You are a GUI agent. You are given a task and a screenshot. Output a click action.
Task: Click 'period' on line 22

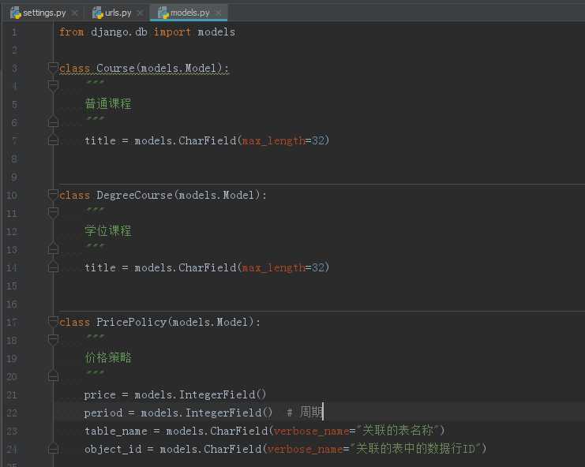pyautogui.click(x=103, y=413)
